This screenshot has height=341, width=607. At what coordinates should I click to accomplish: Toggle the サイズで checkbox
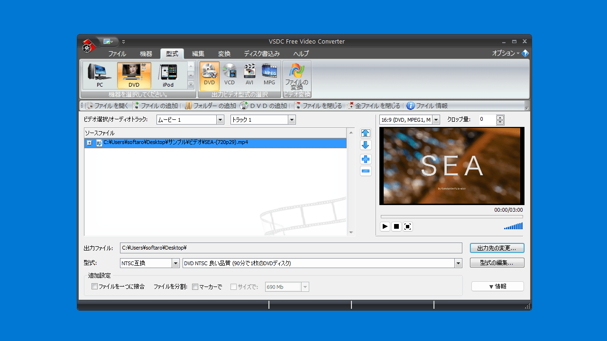point(233,287)
